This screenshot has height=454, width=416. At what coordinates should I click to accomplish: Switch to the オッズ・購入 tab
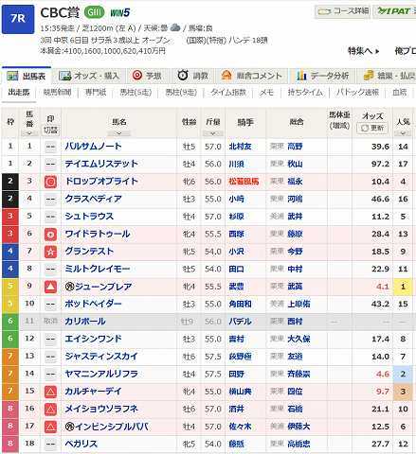coord(89,76)
